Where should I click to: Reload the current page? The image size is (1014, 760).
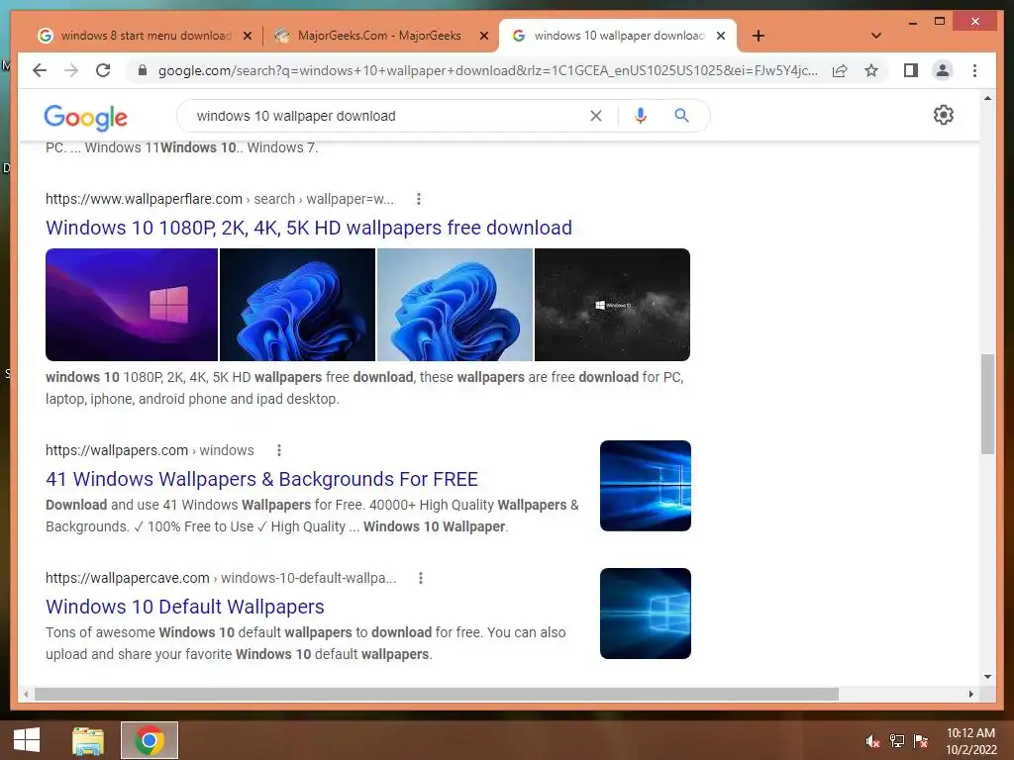[103, 70]
